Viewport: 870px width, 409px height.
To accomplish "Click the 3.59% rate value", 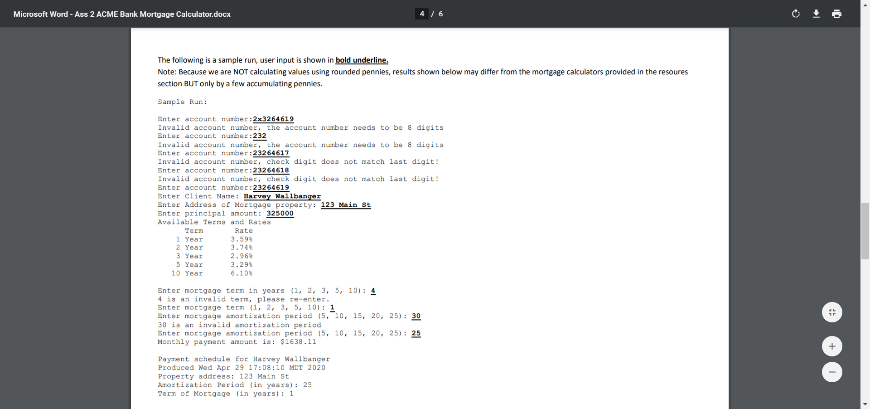I will [242, 239].
